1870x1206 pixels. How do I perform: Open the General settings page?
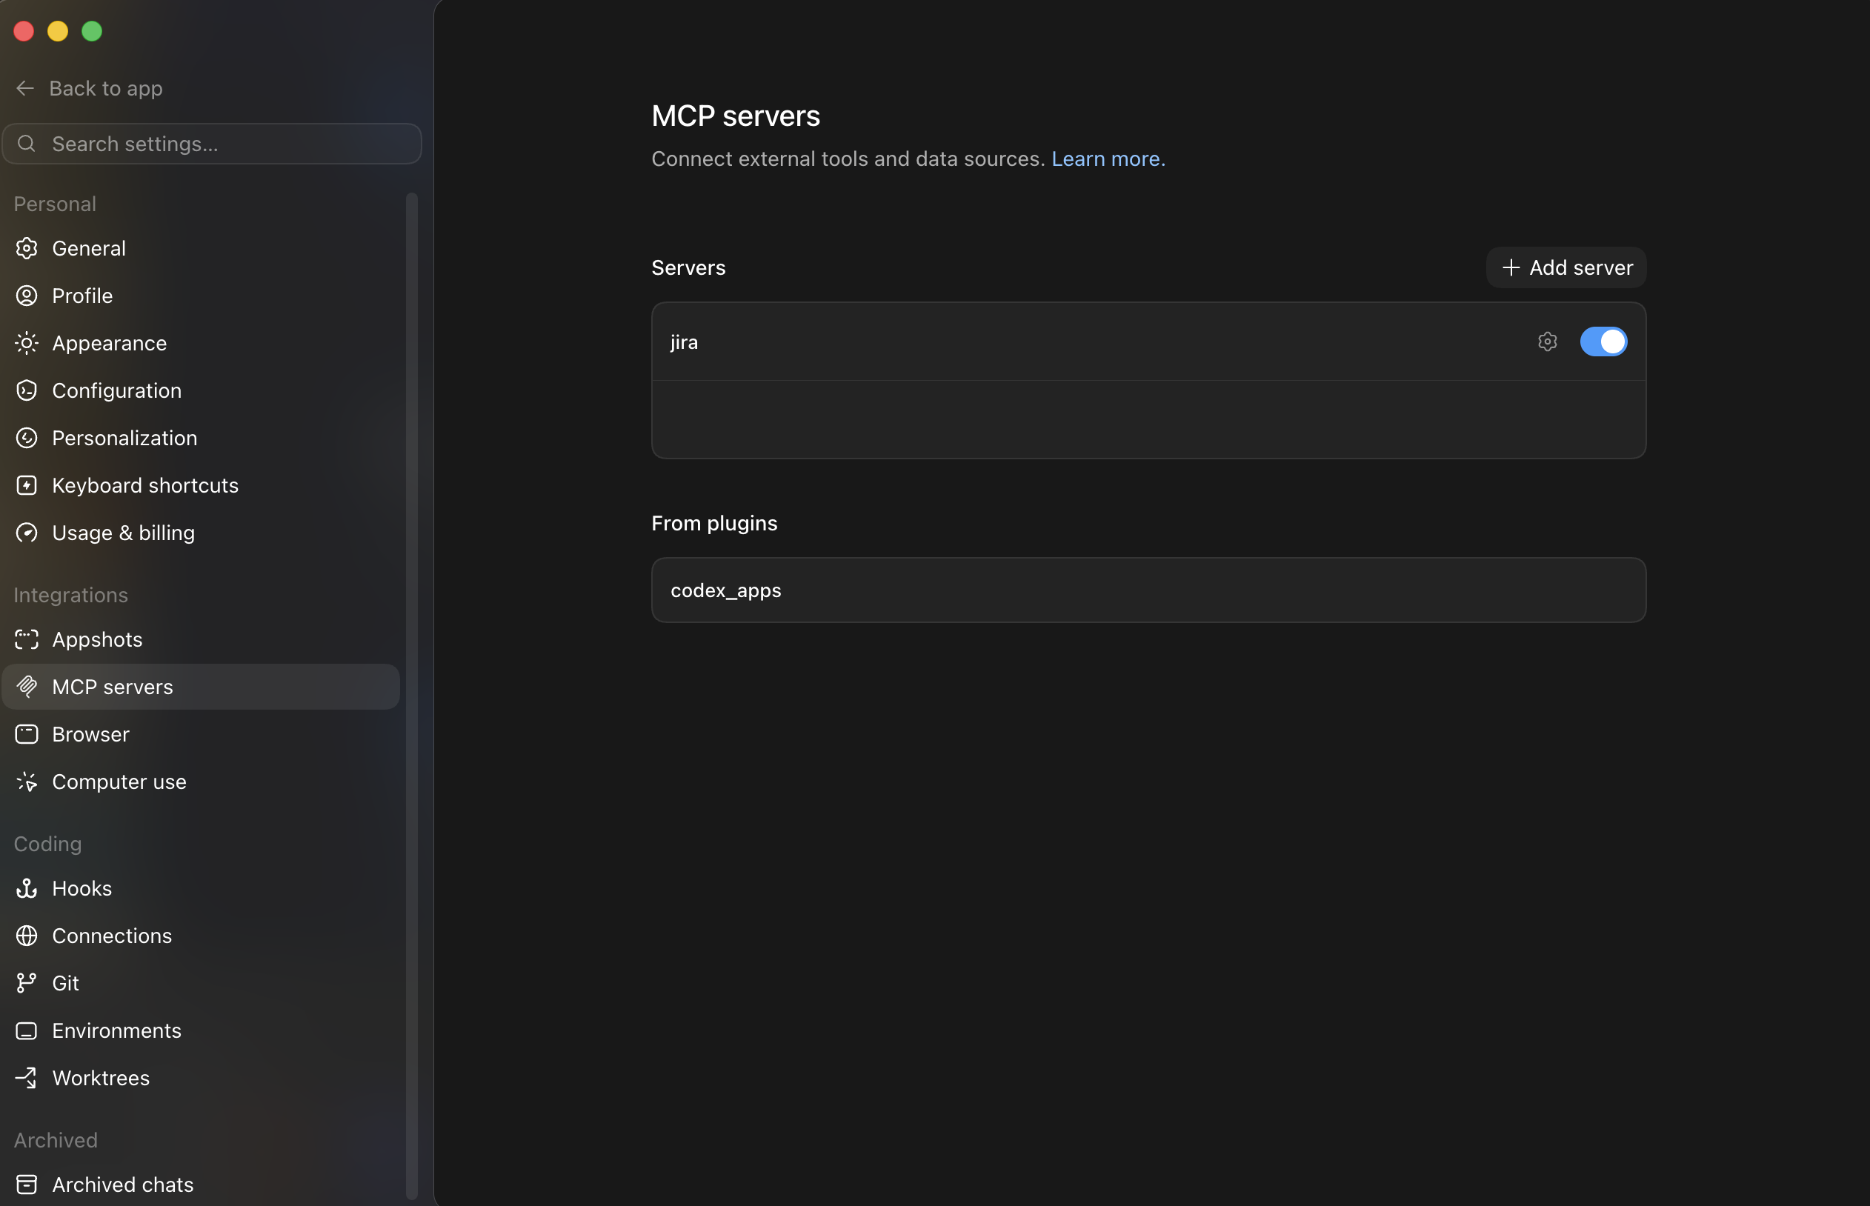click(201, 248)
